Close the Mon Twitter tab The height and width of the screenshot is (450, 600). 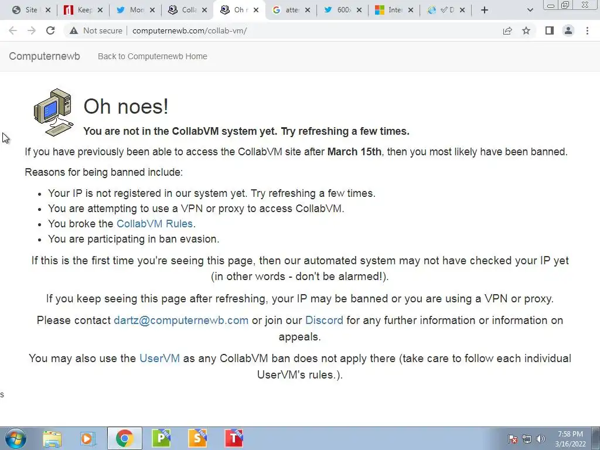coord(152,10)
